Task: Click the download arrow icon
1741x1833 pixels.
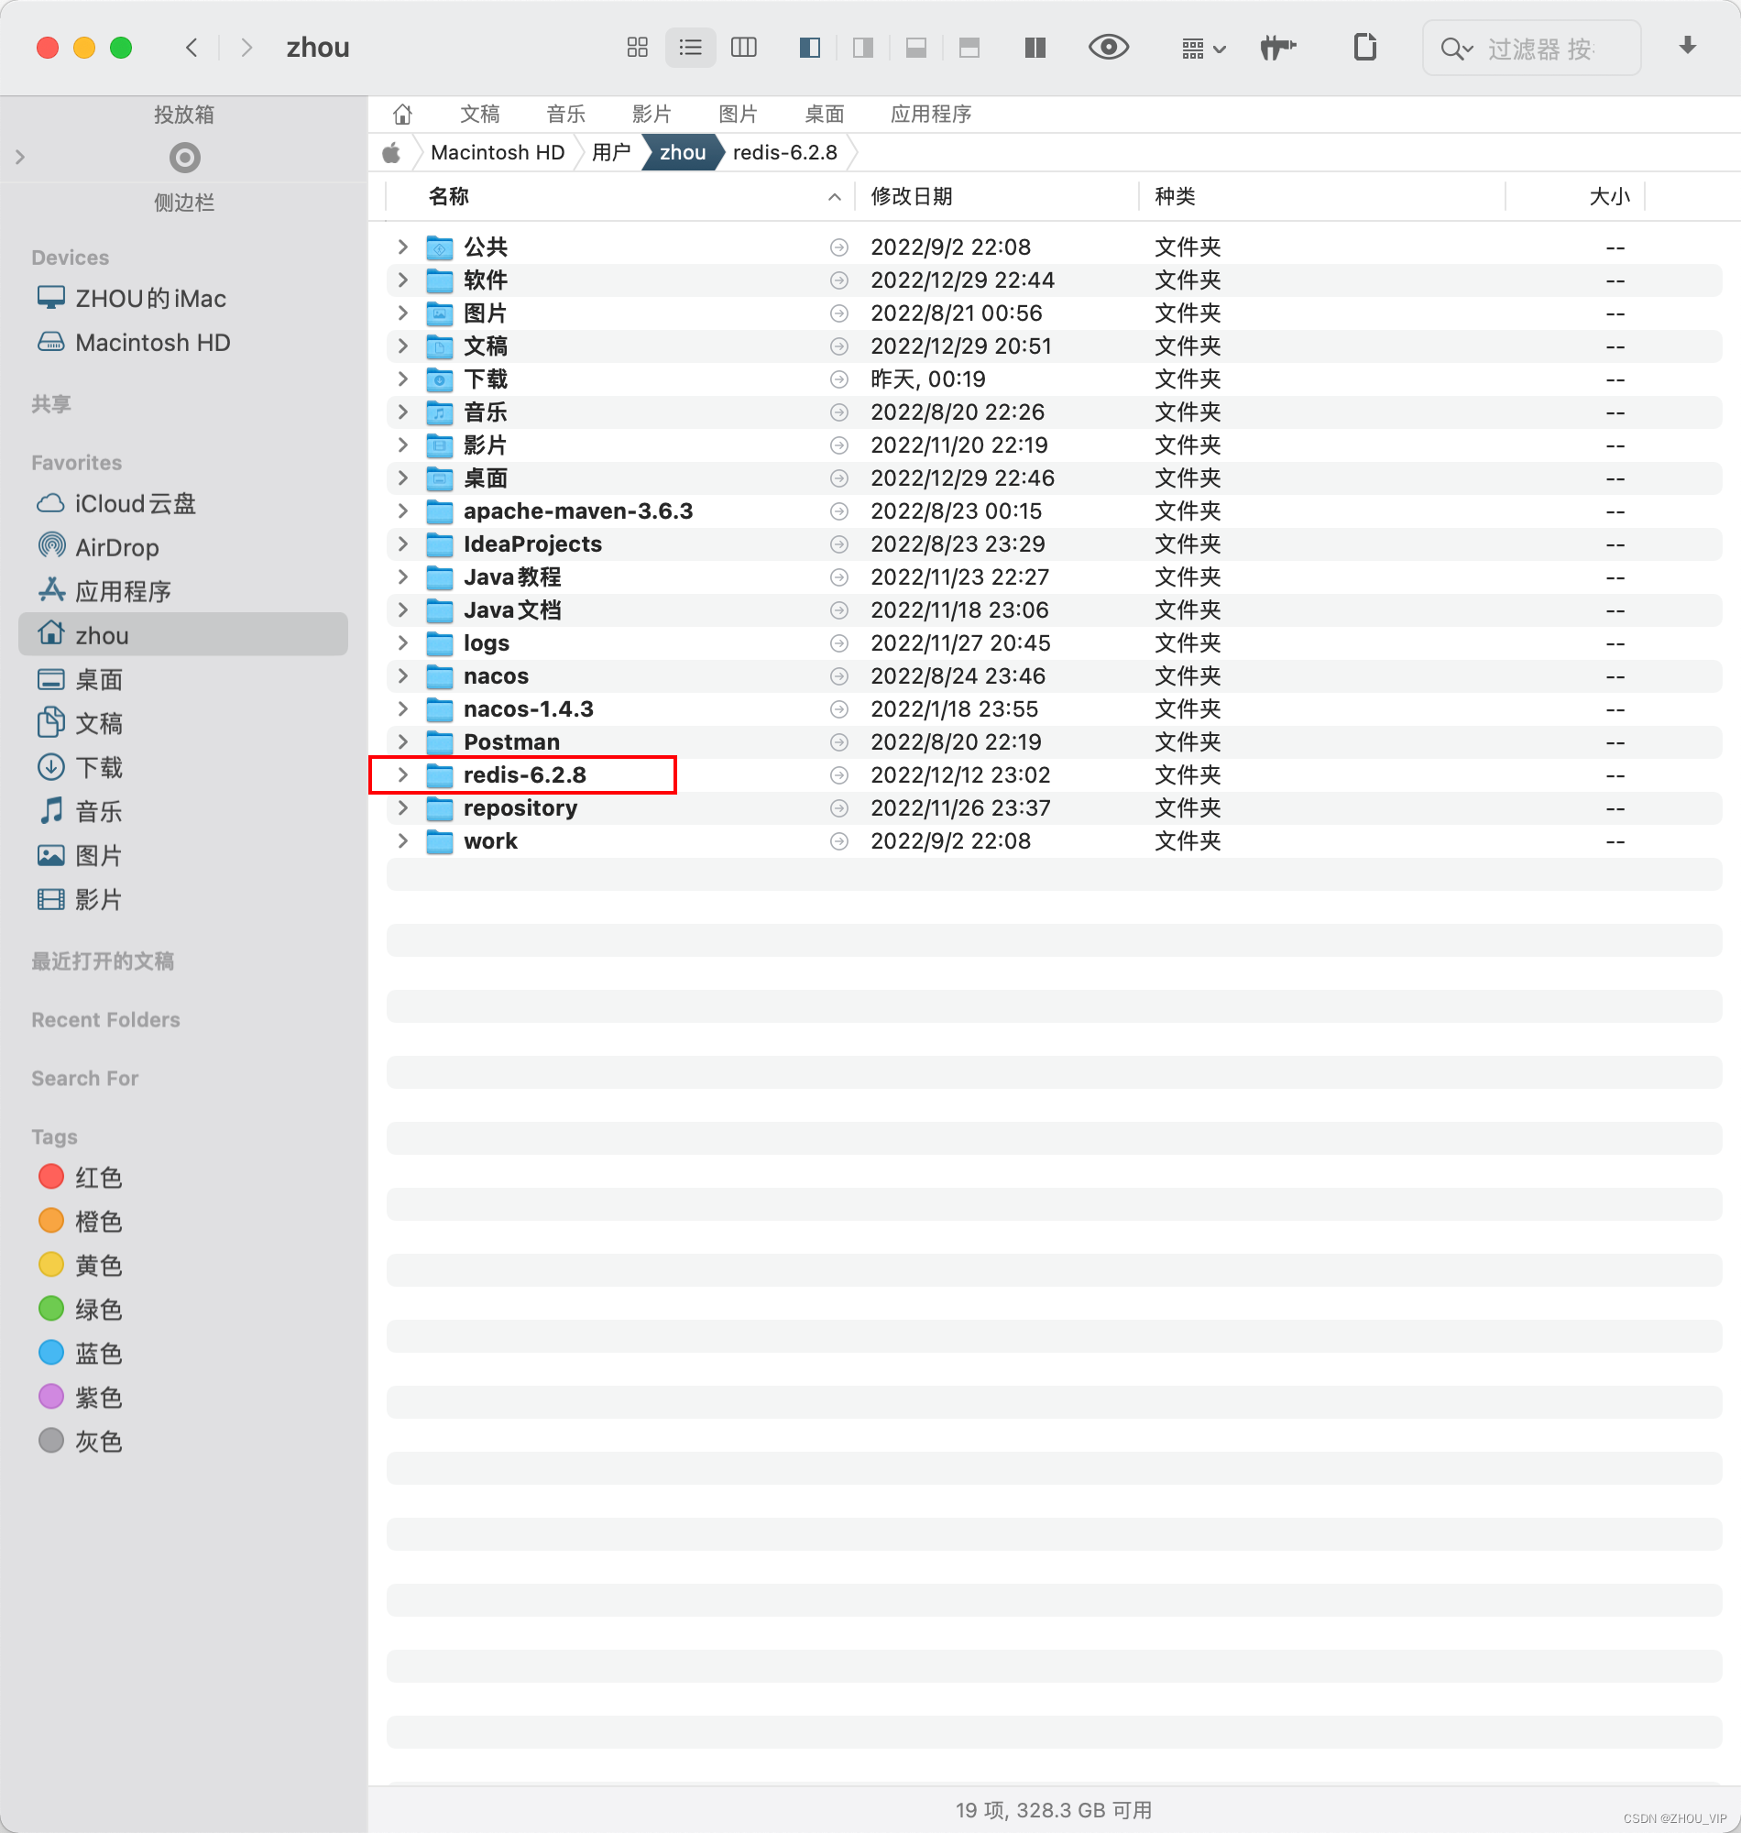Action: 1687,46
